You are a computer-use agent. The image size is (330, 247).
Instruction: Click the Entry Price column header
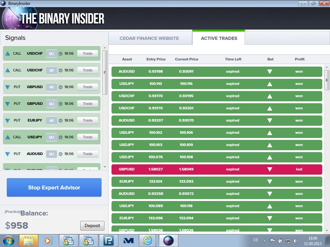156,59
